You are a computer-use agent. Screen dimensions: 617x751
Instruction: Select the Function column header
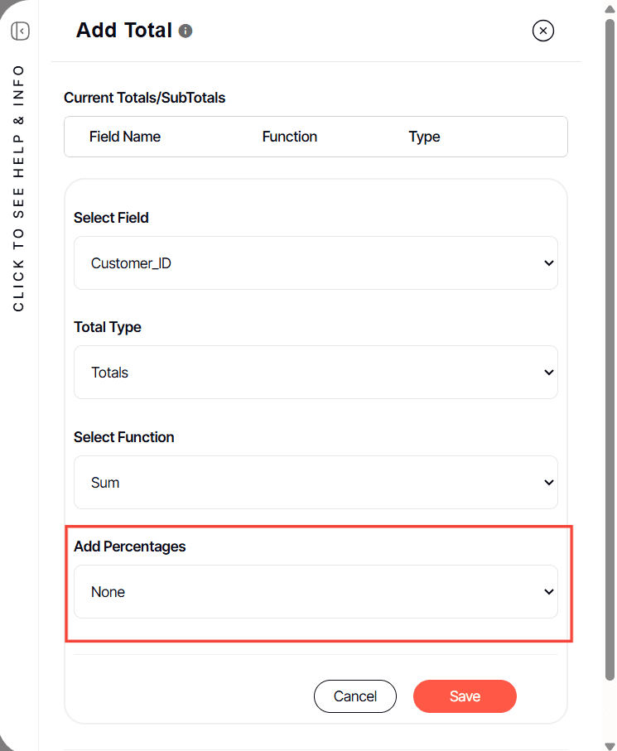pyautogui.click(x=290, y=137)
